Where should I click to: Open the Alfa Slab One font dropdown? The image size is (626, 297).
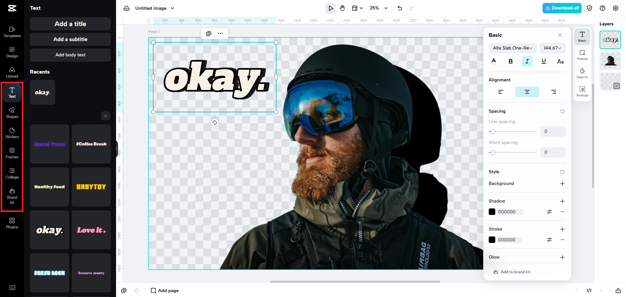click(513, 48)
